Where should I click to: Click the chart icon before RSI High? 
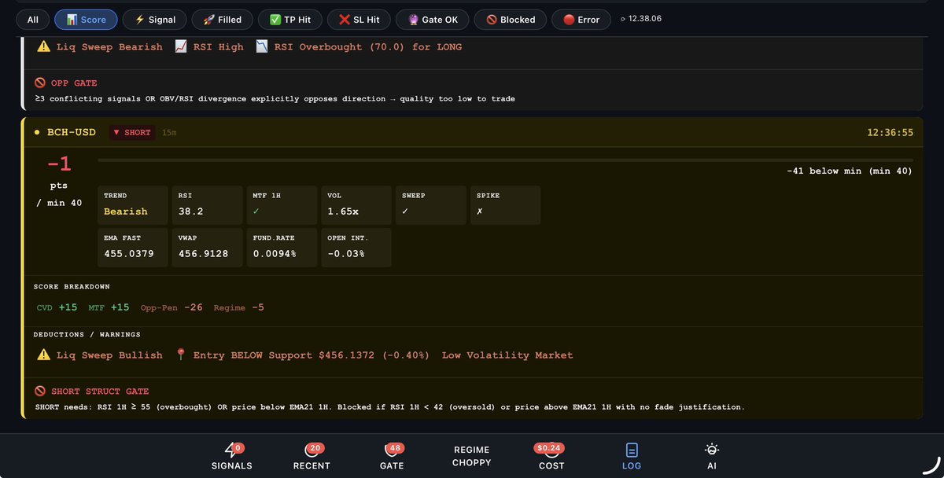point(180,46)
